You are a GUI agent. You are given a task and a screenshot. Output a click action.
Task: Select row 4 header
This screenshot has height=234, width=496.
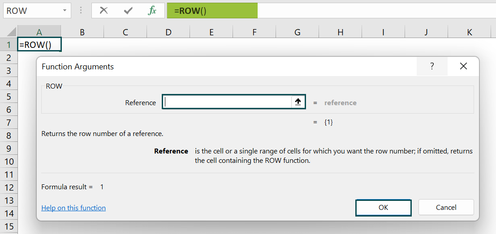[x=9, y=83]
